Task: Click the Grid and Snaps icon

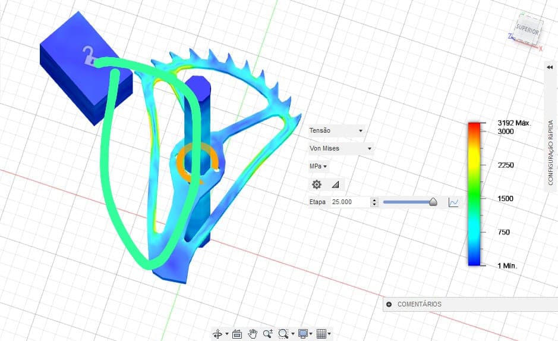Action: (x=321, y=334)
